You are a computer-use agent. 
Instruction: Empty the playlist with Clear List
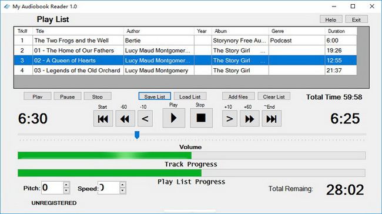(x=274, y=96)
